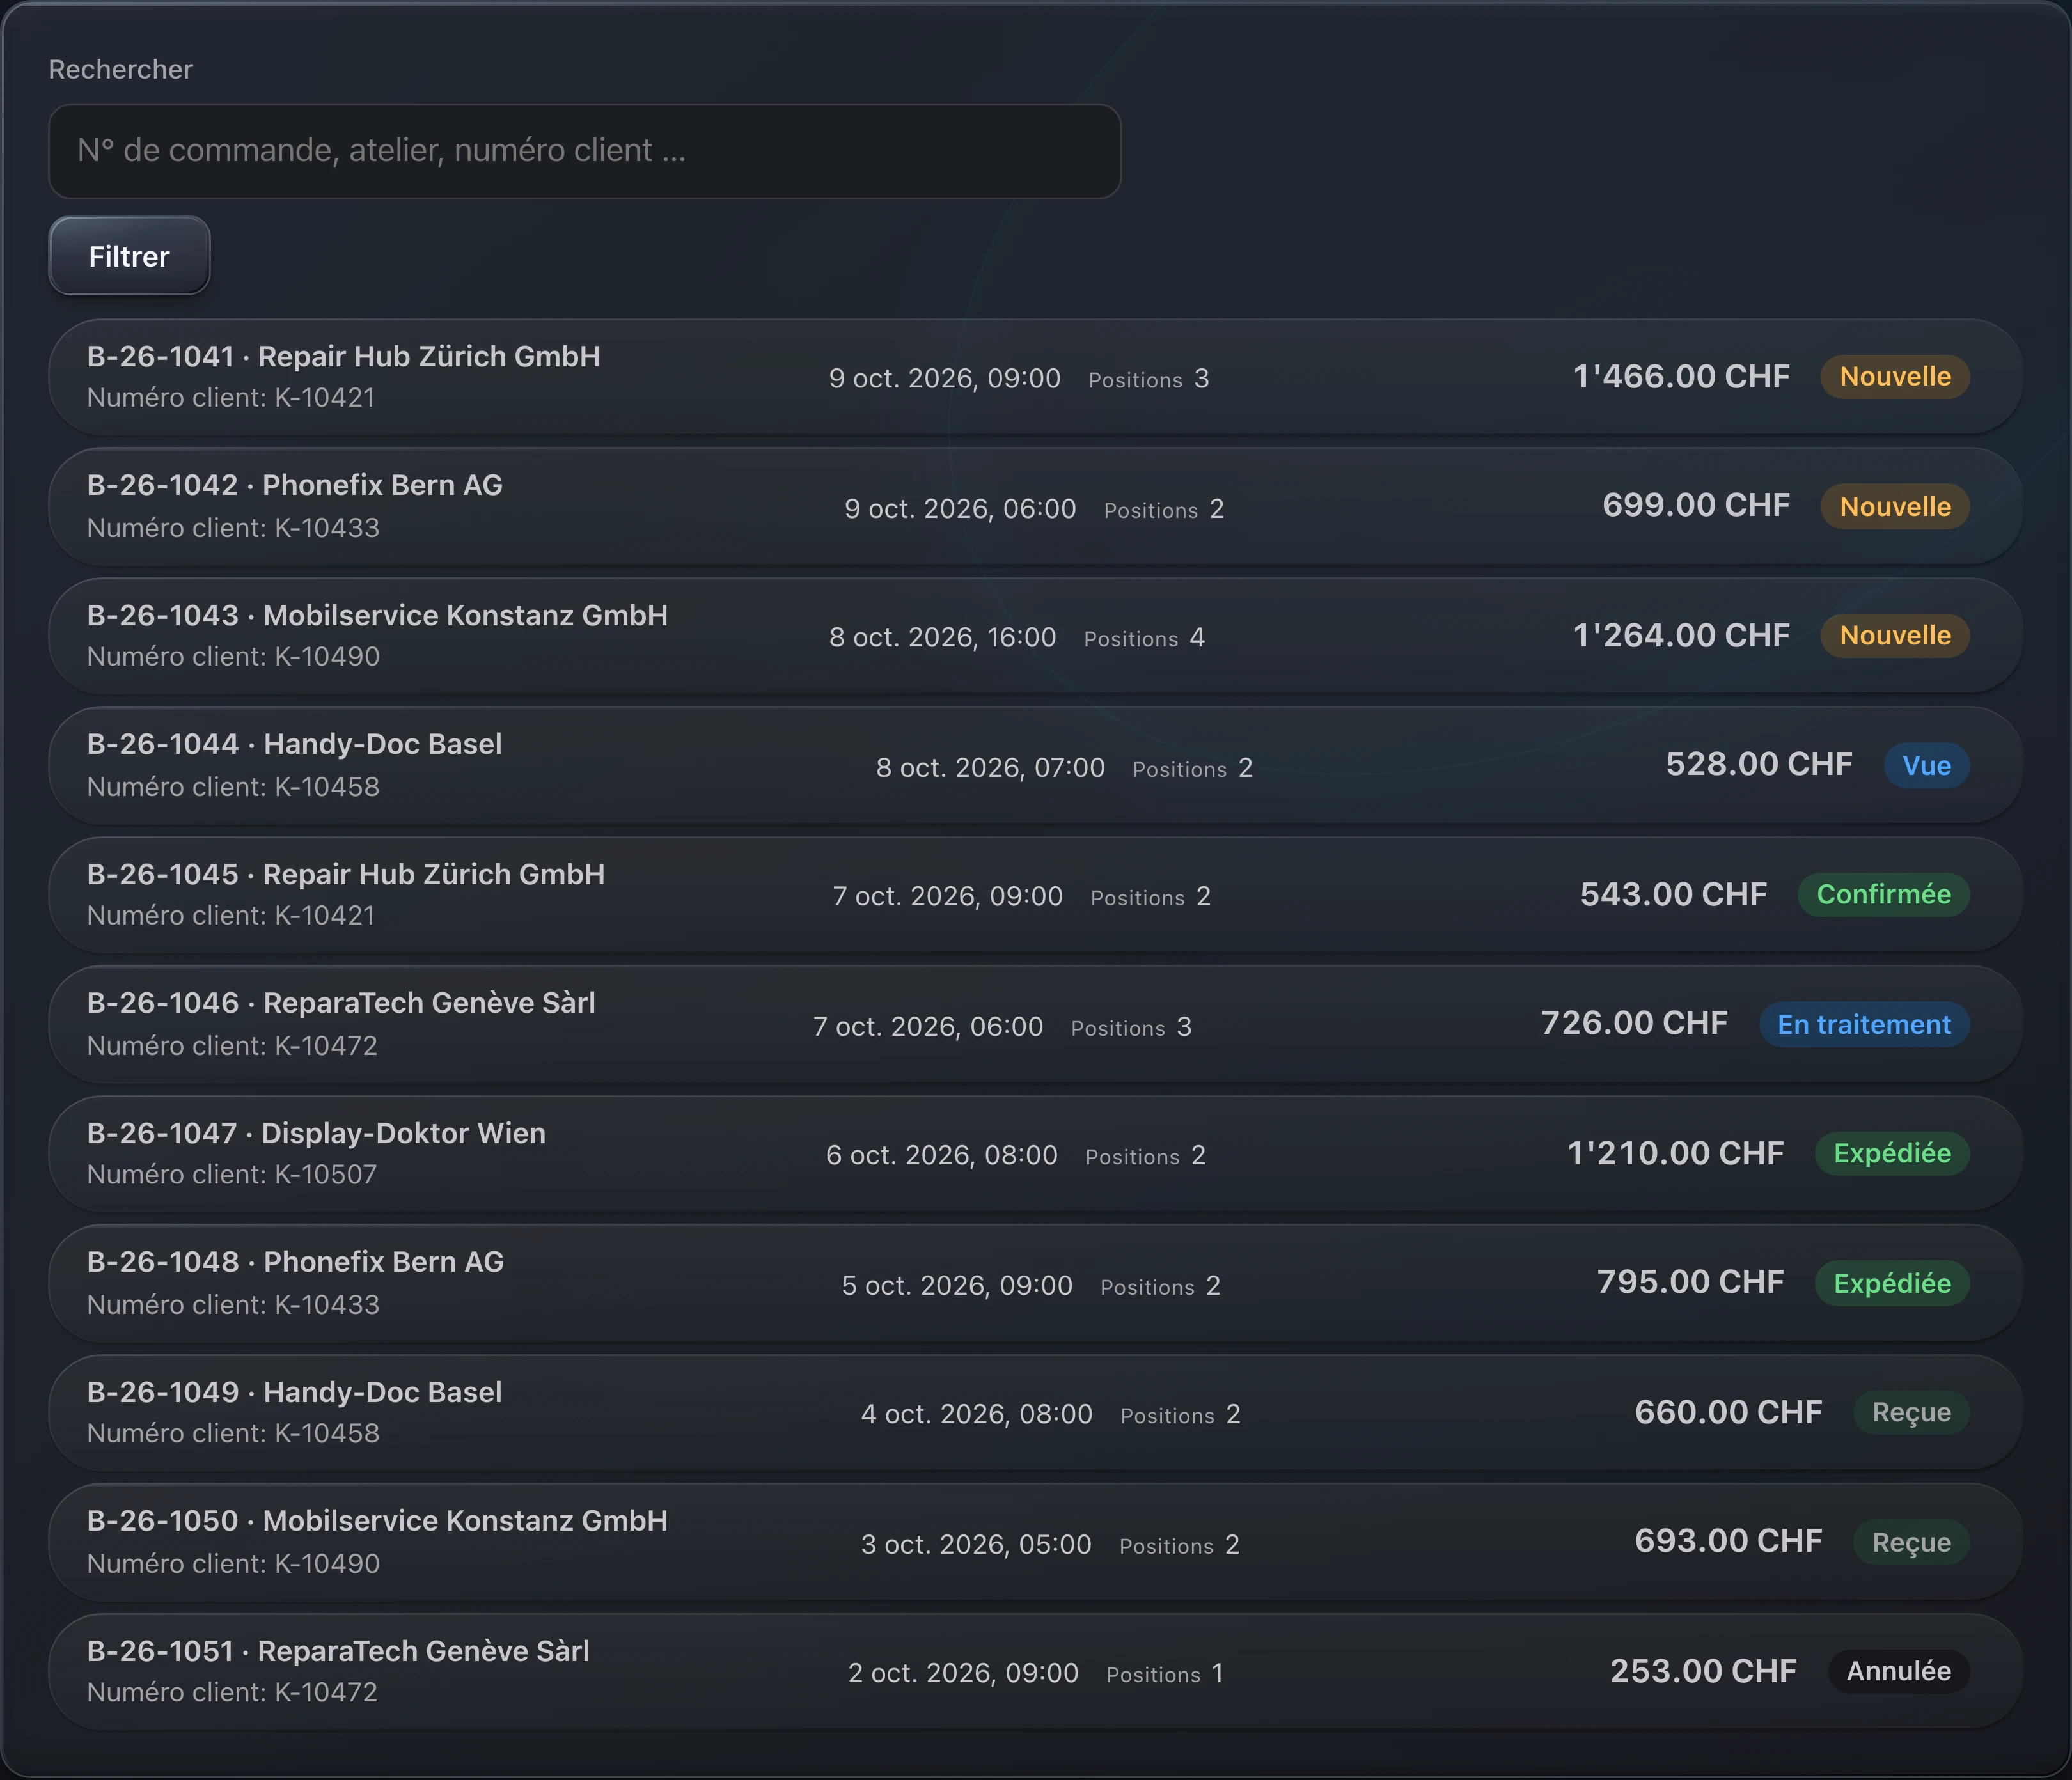Click Expédiée badge on order B-26-1047
The image size is (2072, 1780).
tap(1892, 1154)
